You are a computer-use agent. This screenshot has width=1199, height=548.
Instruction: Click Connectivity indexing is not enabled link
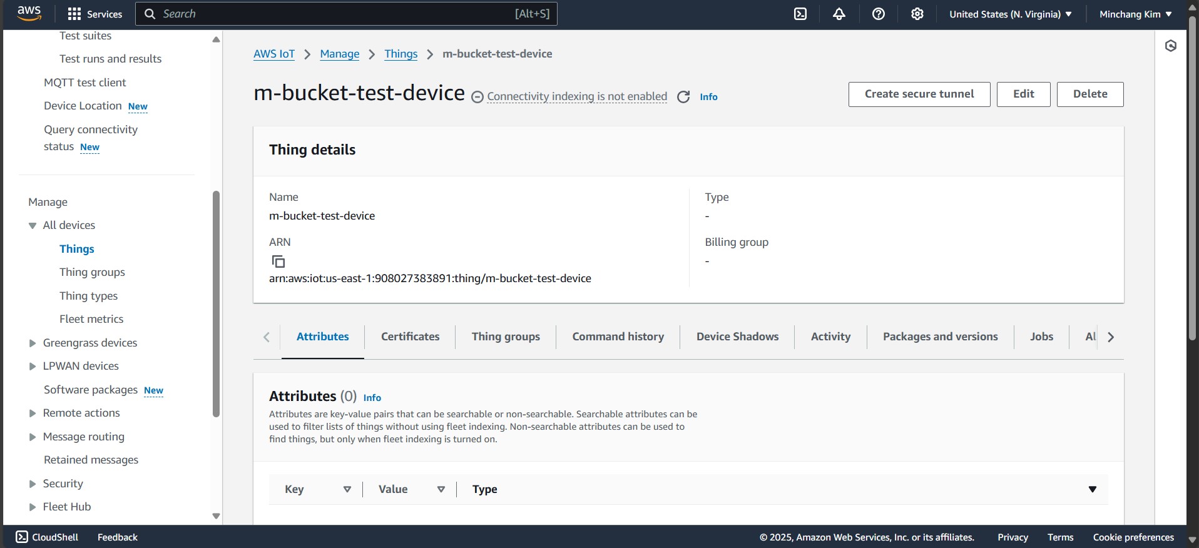pos(577,96)
